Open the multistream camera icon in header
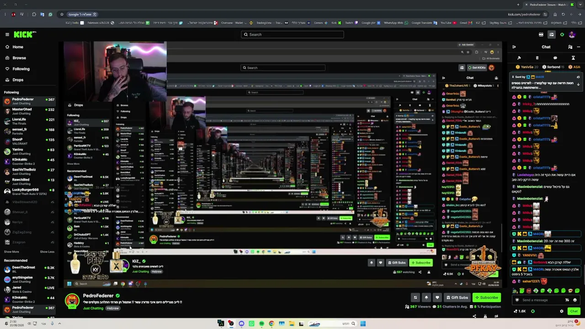Viewport: 585px width, 329px height. click(541, 34)
